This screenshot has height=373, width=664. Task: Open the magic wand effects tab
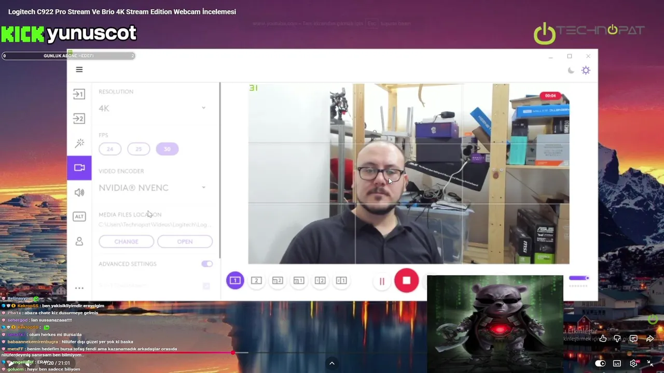79,143
